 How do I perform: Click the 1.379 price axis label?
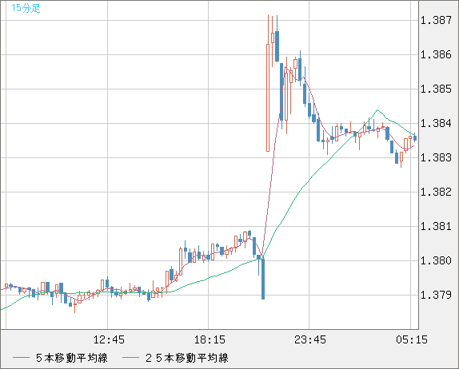tap(436, 295)
